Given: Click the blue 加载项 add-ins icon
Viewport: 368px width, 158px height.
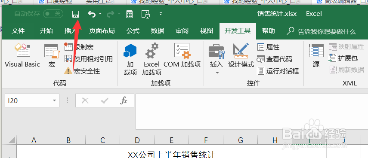Looking at the screenshot, I should [x=130, y=59].
